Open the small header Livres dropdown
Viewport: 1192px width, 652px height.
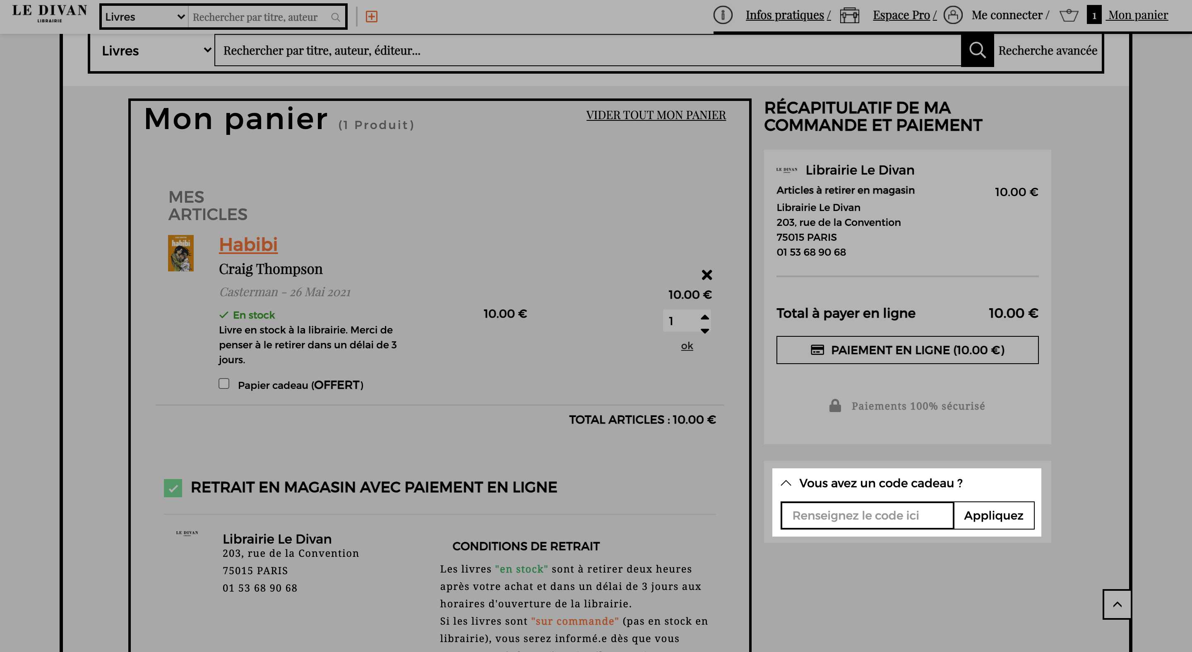click(x=144, y=17)
